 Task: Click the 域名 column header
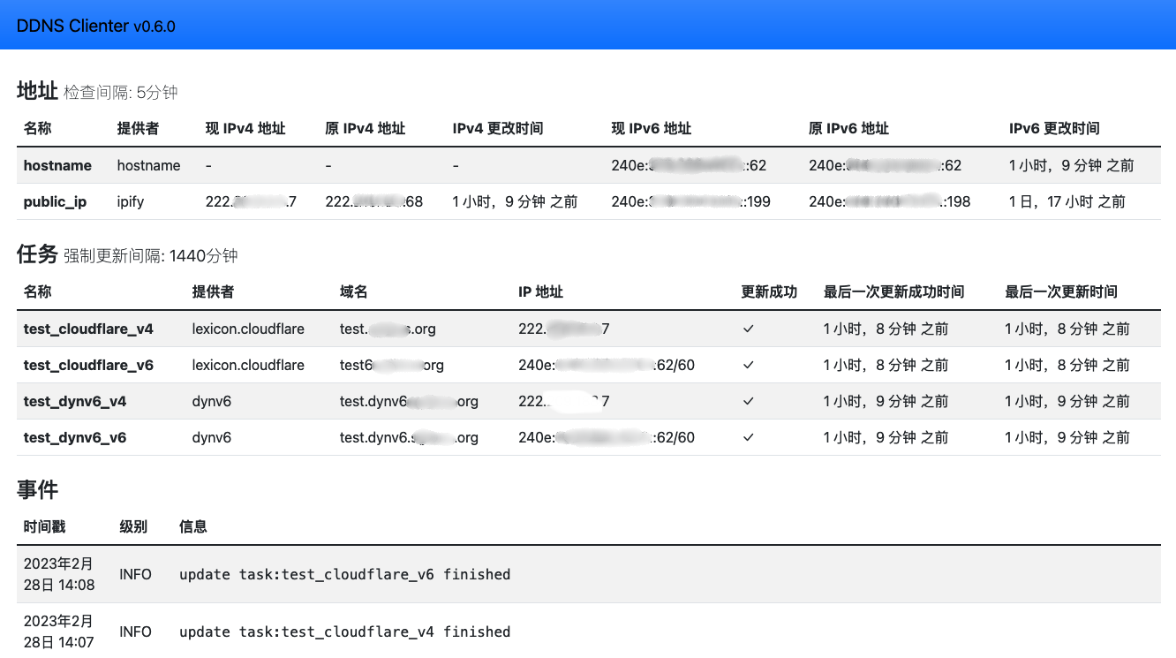pyautogui.click(x=354, y=292)
